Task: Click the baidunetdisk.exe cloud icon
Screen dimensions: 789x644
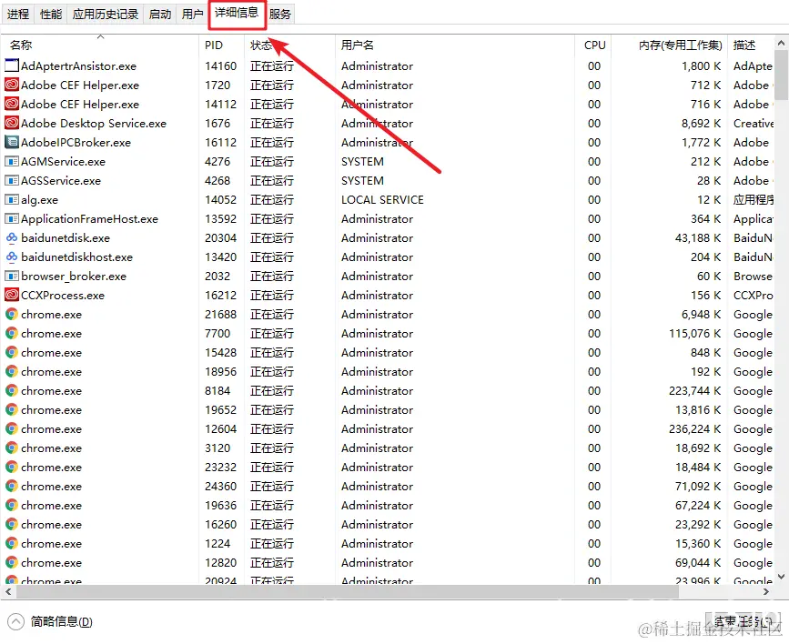Action: 12,237
